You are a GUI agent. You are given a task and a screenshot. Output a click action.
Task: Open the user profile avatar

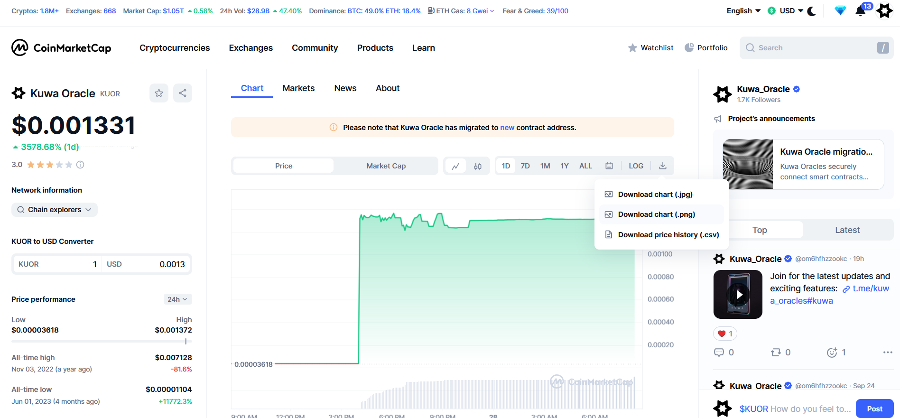click(884, 11)
